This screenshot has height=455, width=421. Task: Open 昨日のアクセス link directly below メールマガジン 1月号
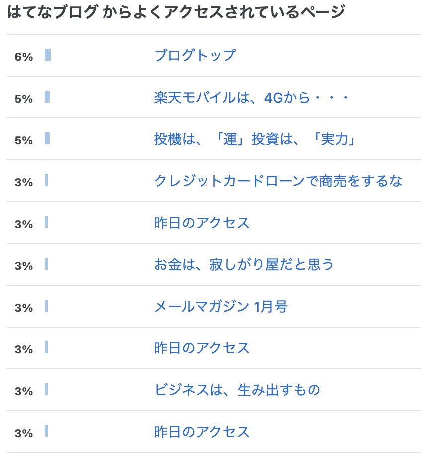202,348
